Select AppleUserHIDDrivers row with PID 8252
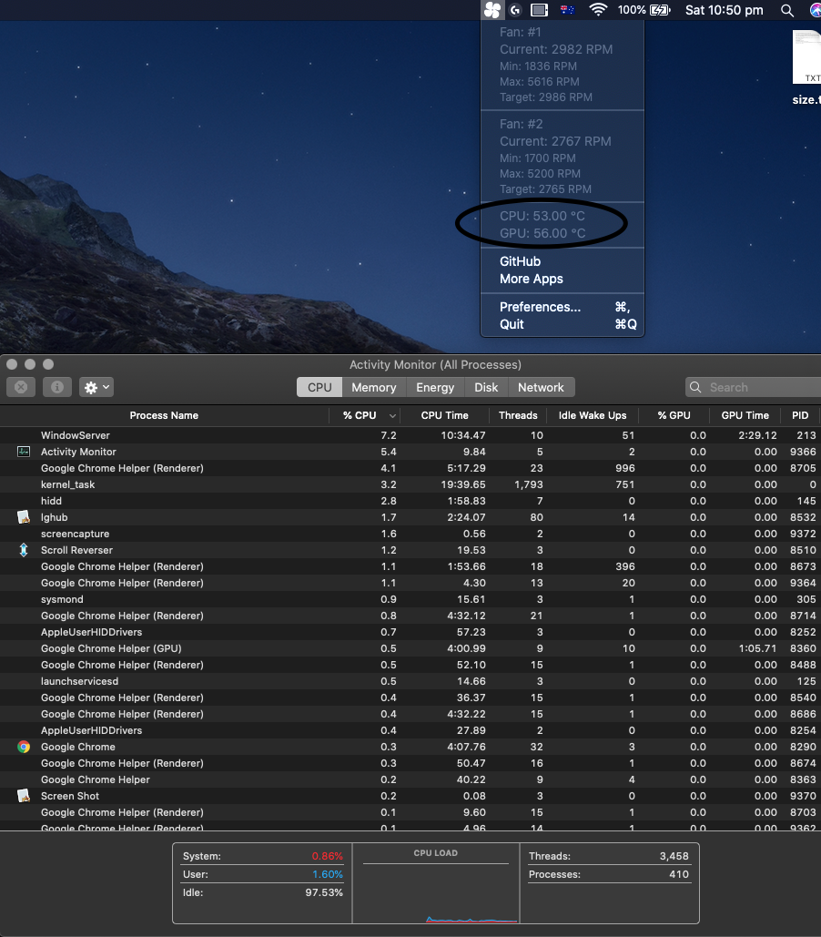This screenshot has width=821, height=937. (410, 632)
